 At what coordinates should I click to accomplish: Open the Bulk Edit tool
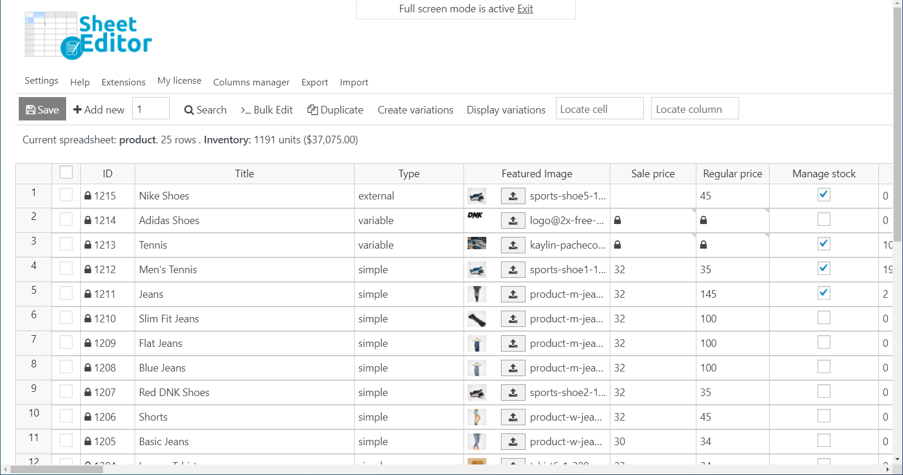coord(267,110)
